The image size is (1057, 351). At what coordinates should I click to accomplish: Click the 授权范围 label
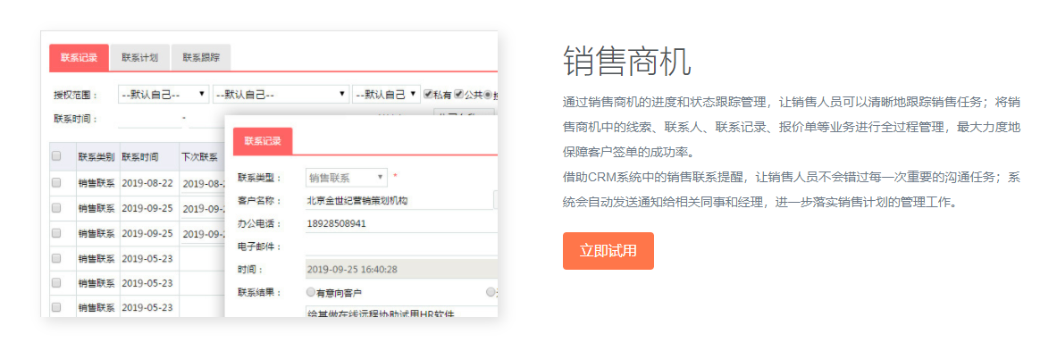tap(76, 95)
